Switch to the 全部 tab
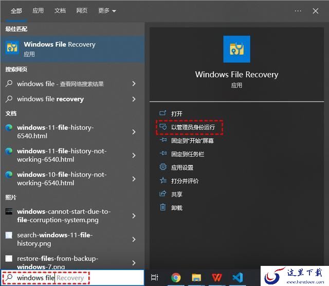This screenshot has height=286, width=329. pos(16,11)
